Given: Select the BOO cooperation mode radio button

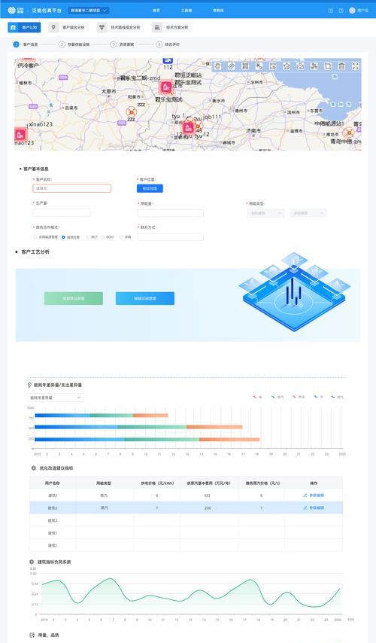Looking at the screenshot, I should [x=103, y=237].
